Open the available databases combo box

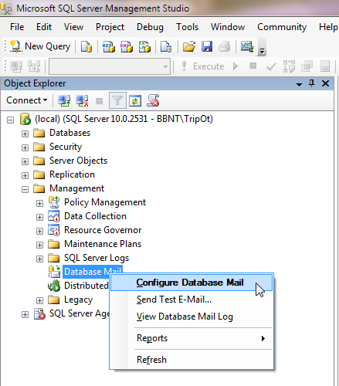coord(110,66)
